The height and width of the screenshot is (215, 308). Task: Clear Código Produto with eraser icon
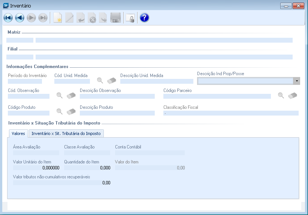(x=71, y=111)
